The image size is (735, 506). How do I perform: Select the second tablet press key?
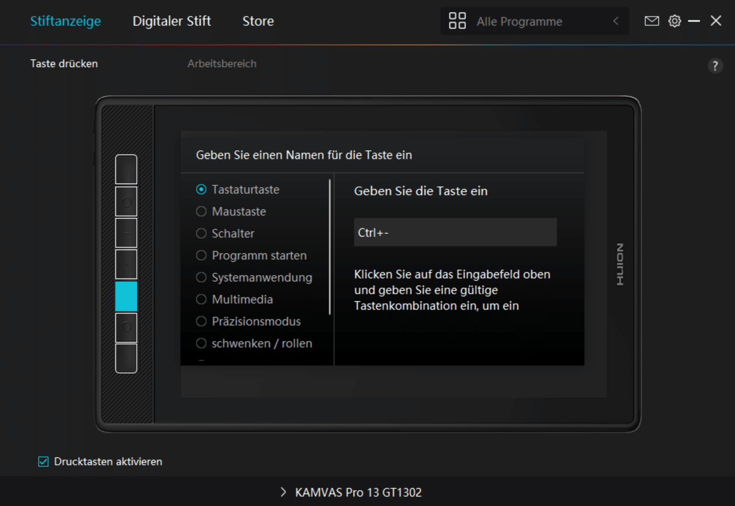pos(126,201)
